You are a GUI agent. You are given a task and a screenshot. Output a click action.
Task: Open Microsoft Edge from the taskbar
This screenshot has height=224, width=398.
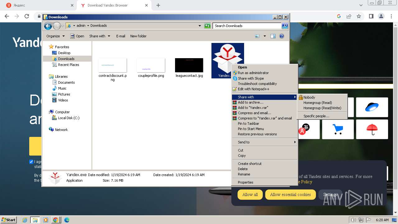(x=67, y=220)
